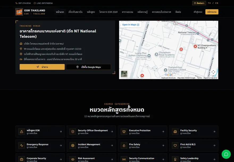Switch language to EN

(217, 3)
